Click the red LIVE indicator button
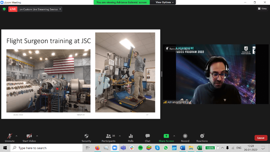The image size is (270, 152). [x=13, y=9]
